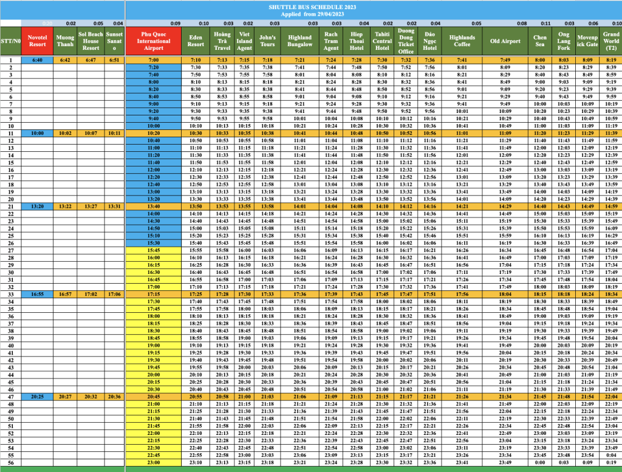
Task: Select the 'Phu Quoc International Airport' header
Action: click(x=154, y=41)
